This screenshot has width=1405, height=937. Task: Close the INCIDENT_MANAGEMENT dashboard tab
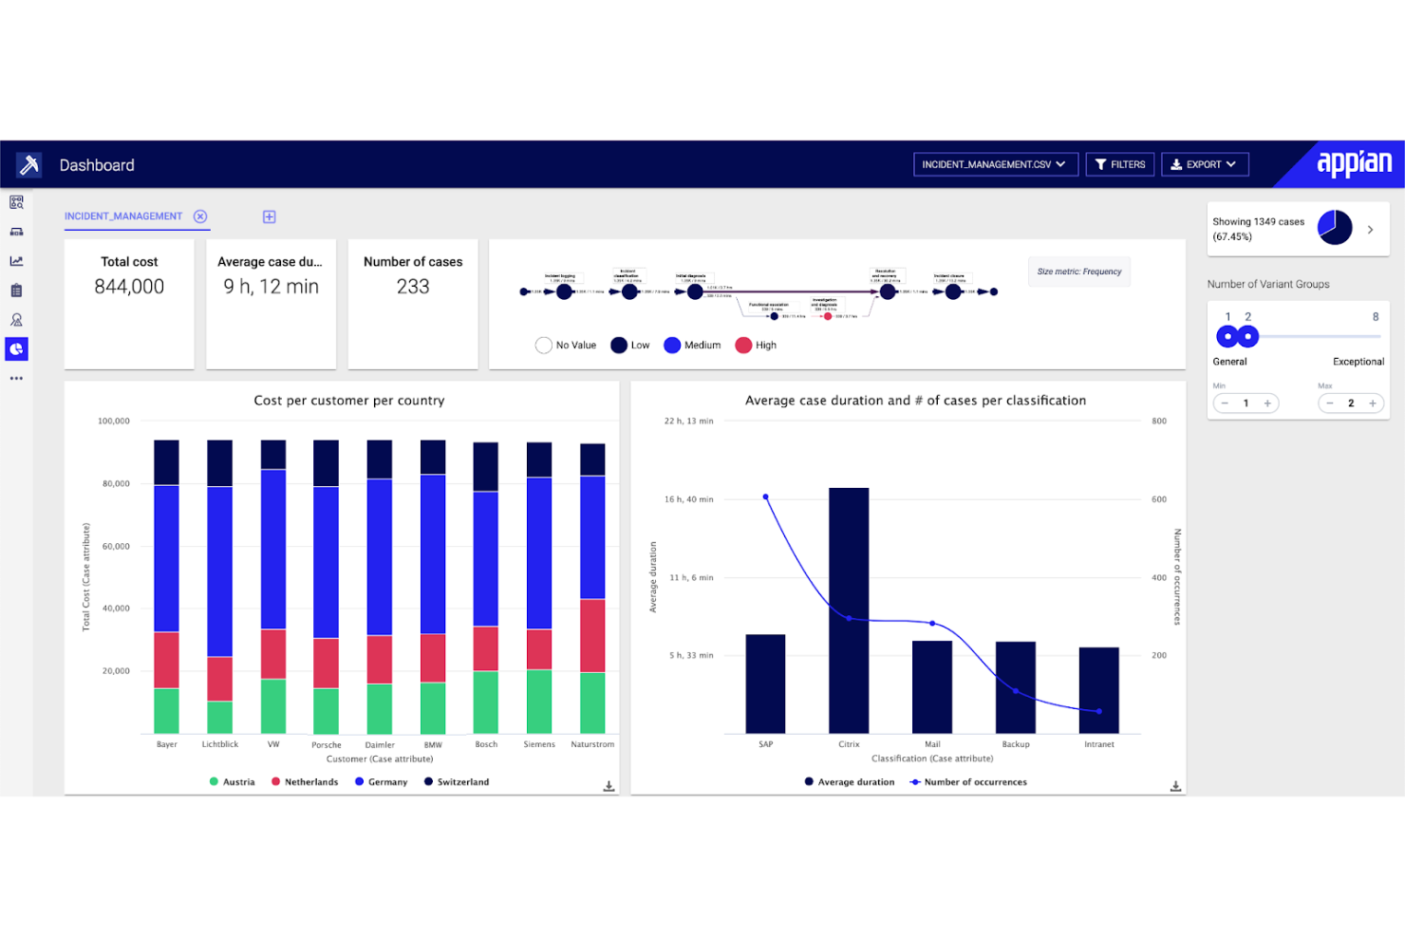[200, 216]
